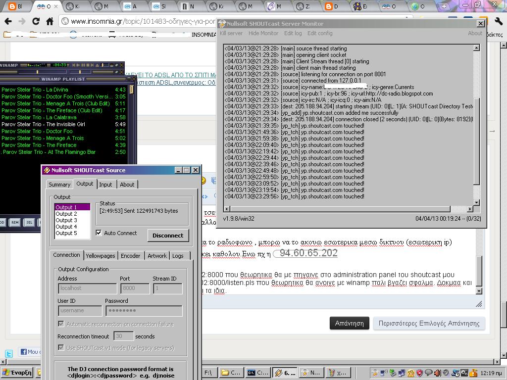Viewport: 507px width, 380px height.
Task: Reload the insomnia.gr page
Action: 36,21
